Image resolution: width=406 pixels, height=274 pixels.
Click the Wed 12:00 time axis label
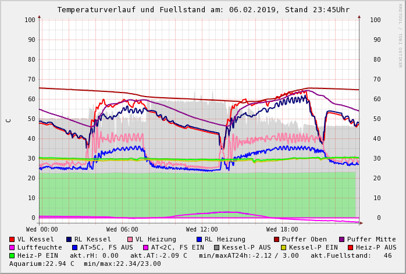pos(202,229)
